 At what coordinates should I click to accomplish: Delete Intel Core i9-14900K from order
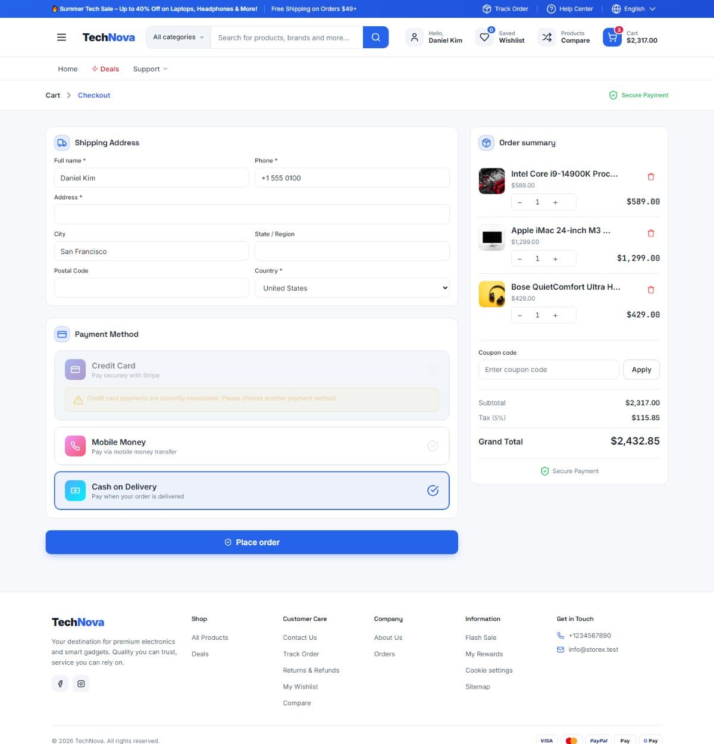(651, 177)
